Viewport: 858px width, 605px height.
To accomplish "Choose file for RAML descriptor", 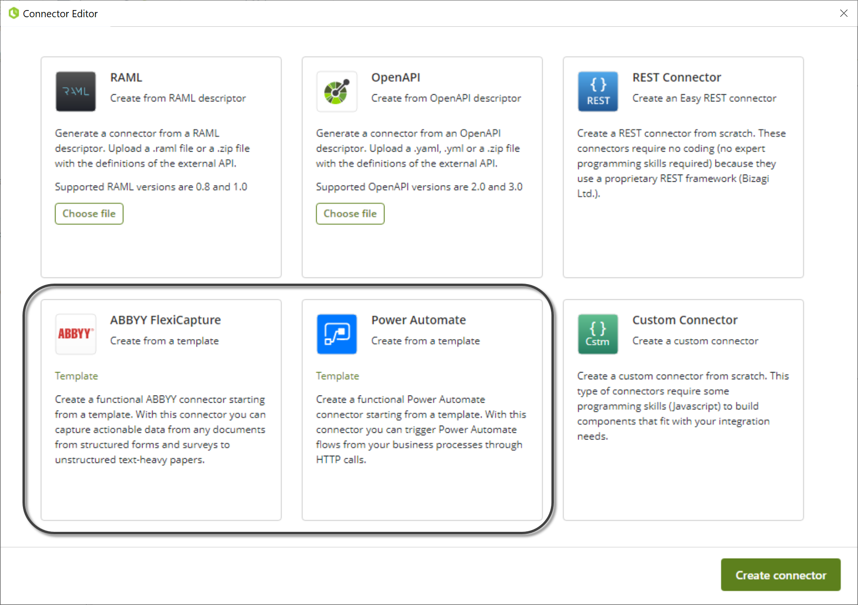I will [89, 214].
